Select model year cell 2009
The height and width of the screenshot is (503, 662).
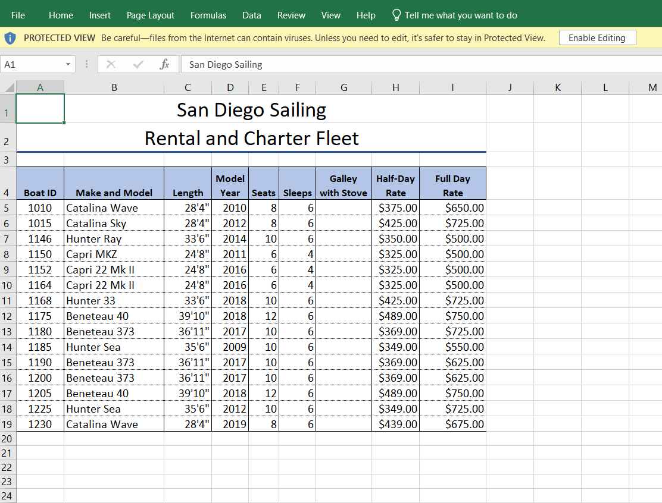click(x=230, y=347)
